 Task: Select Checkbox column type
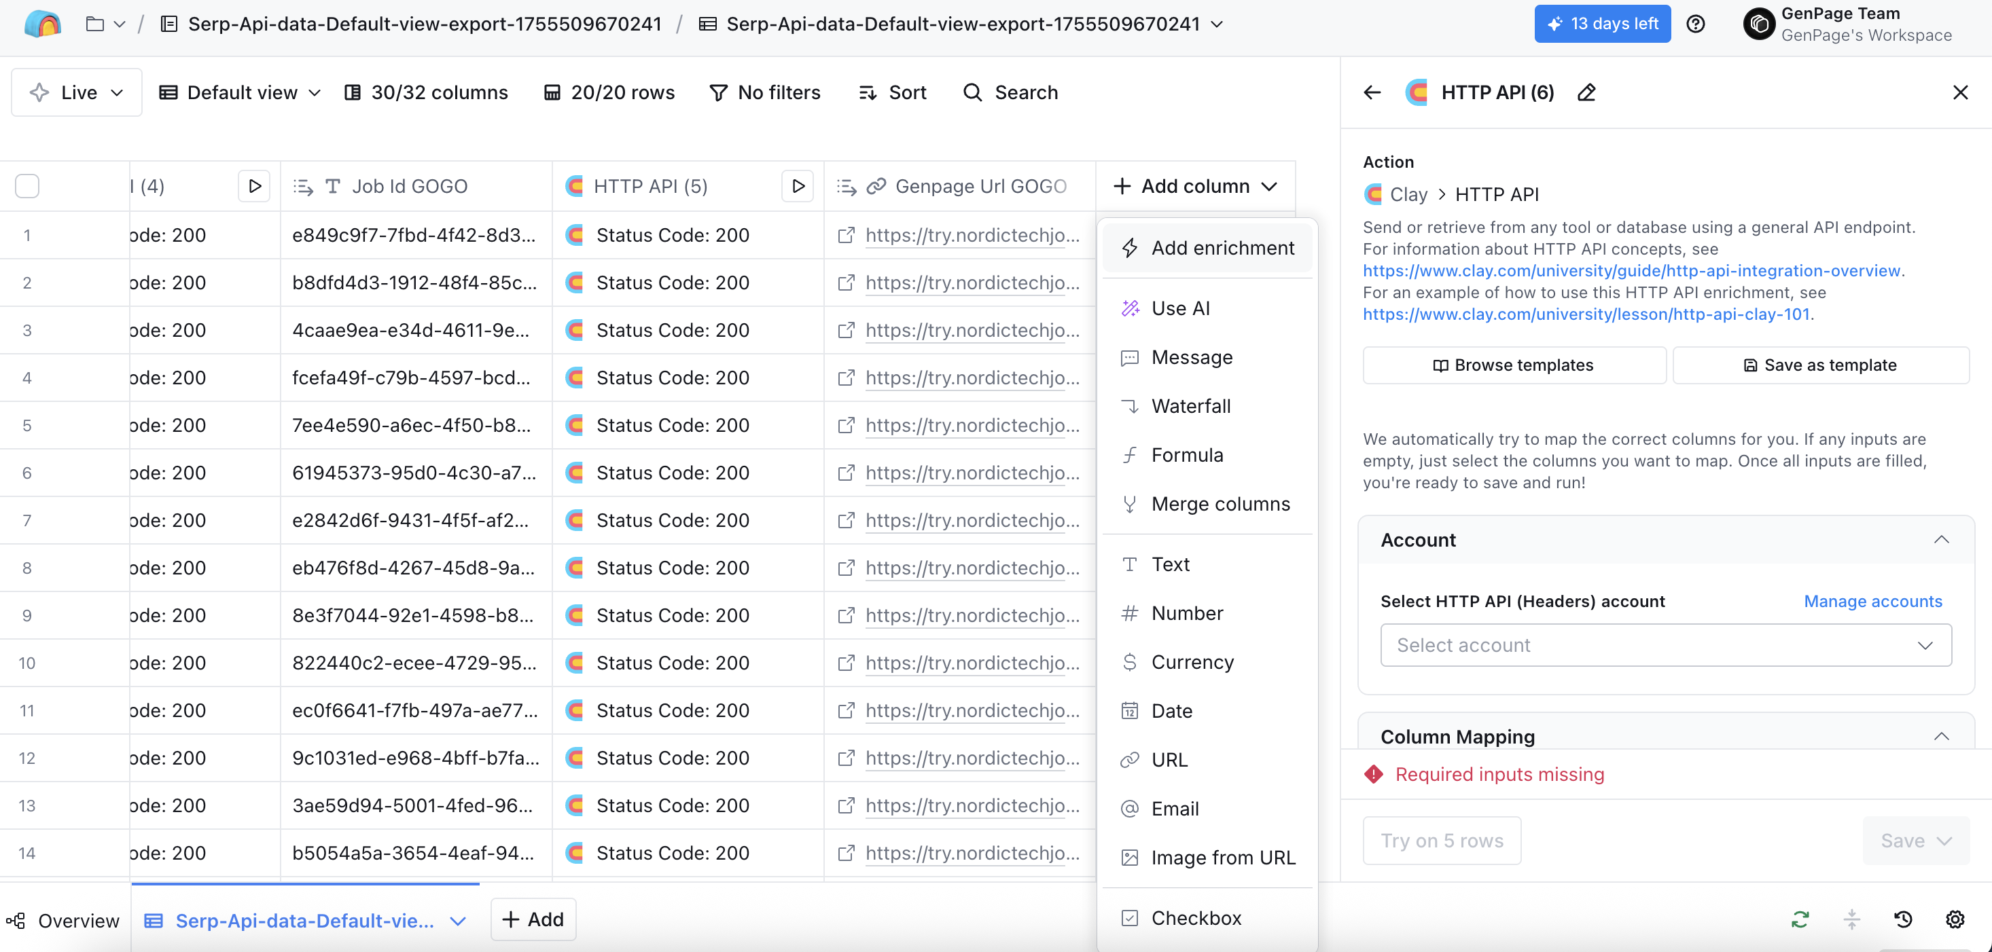point(1207,918)
